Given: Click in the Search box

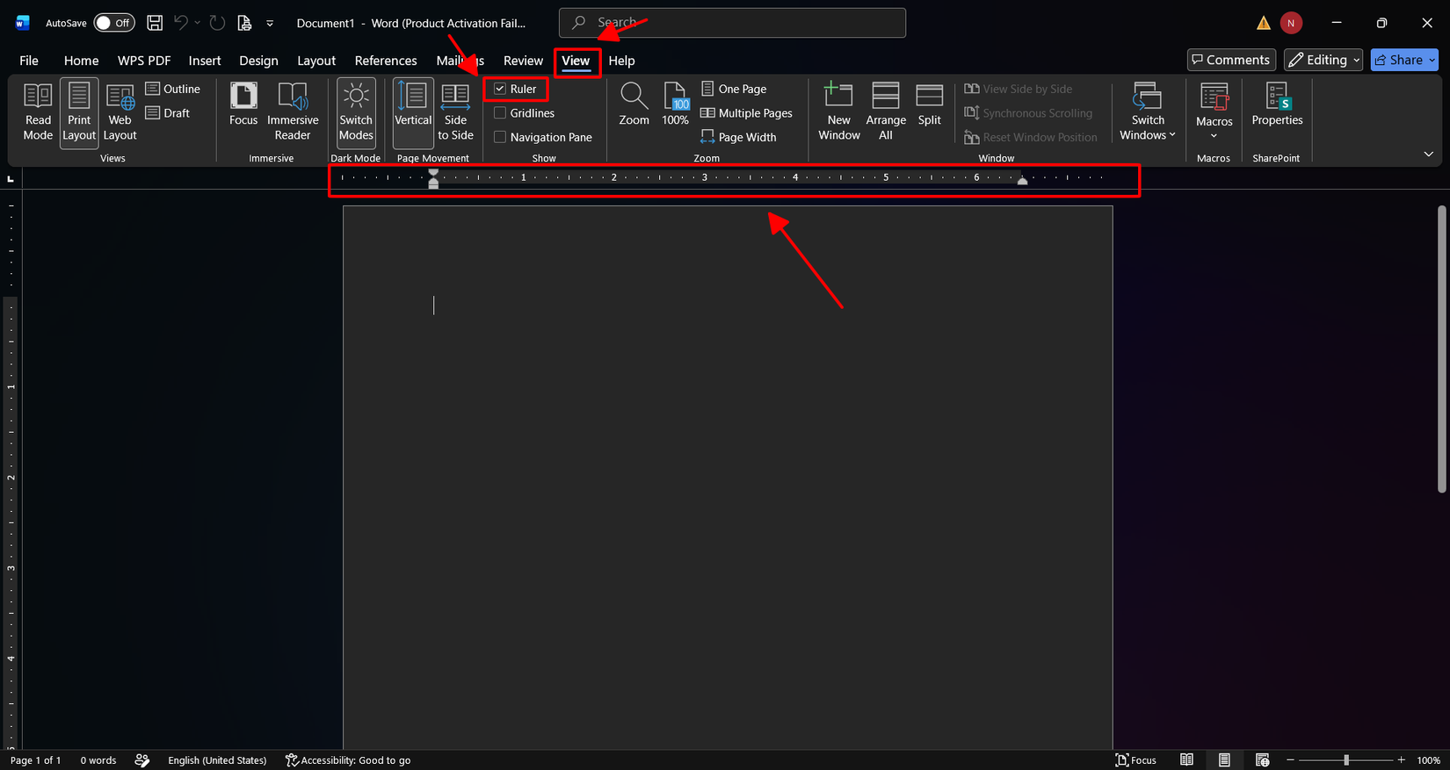Looking at the screenshot, I should click(x=732, y=23).
